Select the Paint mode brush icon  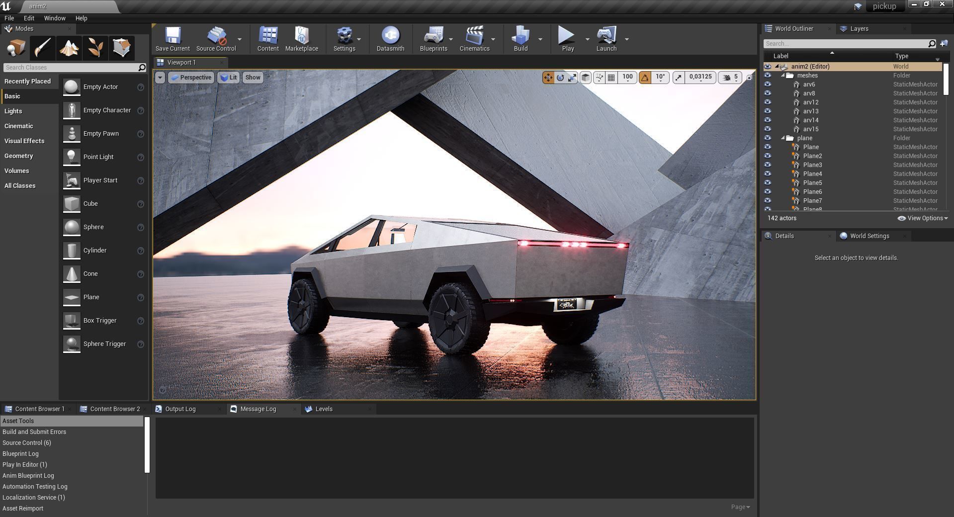click(x=42, y=48)
